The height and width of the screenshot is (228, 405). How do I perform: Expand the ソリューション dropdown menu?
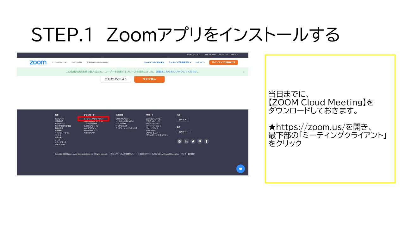click(x=59, y=62)
